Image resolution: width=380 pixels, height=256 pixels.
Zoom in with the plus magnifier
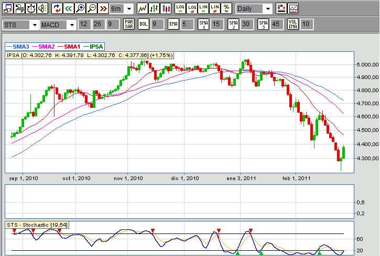[80, 9]
